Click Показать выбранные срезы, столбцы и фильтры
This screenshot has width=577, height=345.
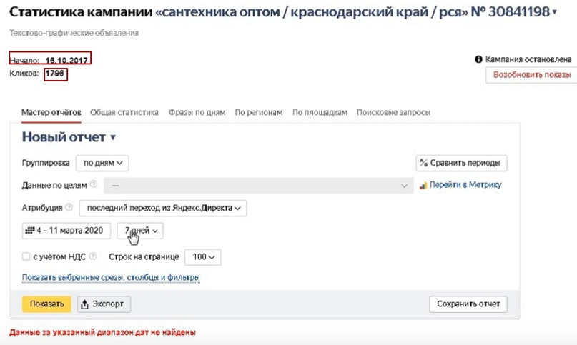(x=111, y=277)
